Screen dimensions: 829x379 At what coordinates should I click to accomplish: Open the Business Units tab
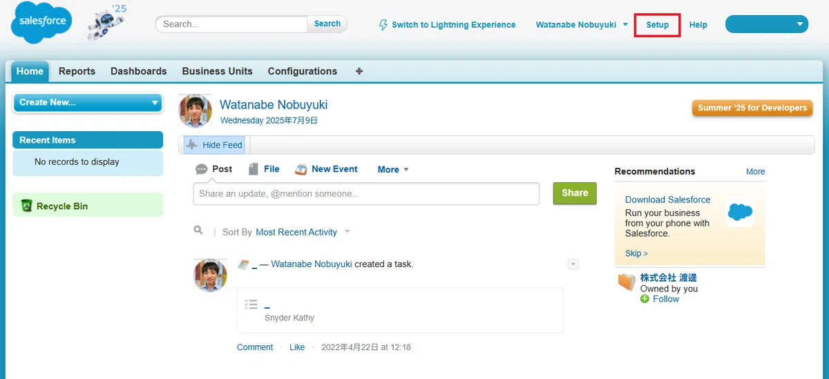(x=218, y=71)
